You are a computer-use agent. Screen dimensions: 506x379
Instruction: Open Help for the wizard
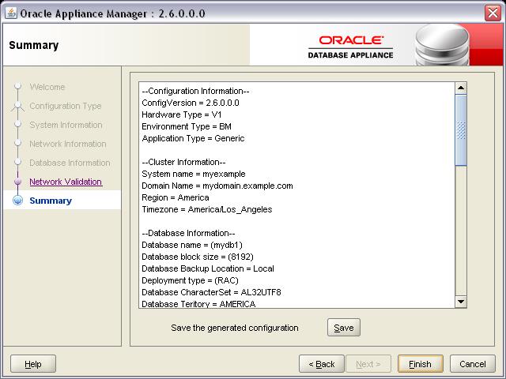[x=33, y=364]
